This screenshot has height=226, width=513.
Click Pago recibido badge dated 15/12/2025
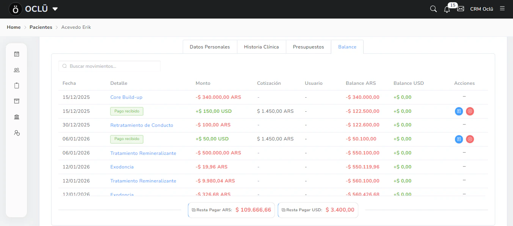click(x=127, y=111)
